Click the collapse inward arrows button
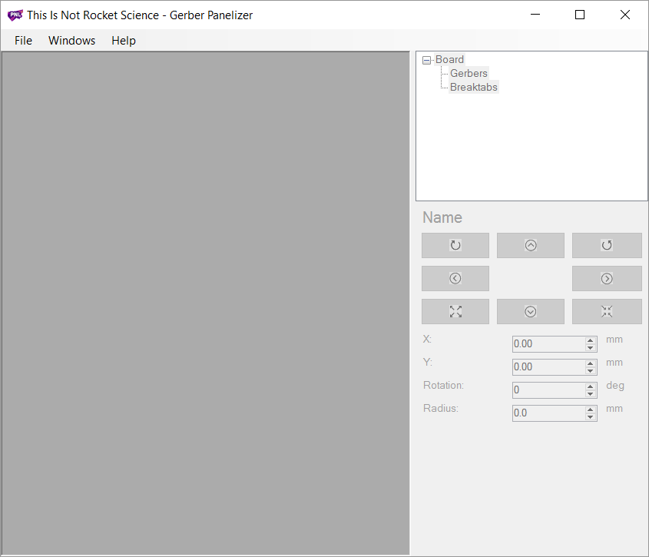The image size is (649, 557). 606,311
